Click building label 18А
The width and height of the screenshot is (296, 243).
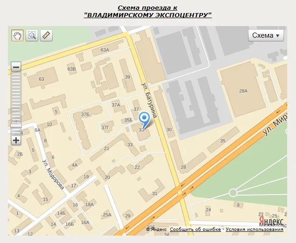[89, 205]
